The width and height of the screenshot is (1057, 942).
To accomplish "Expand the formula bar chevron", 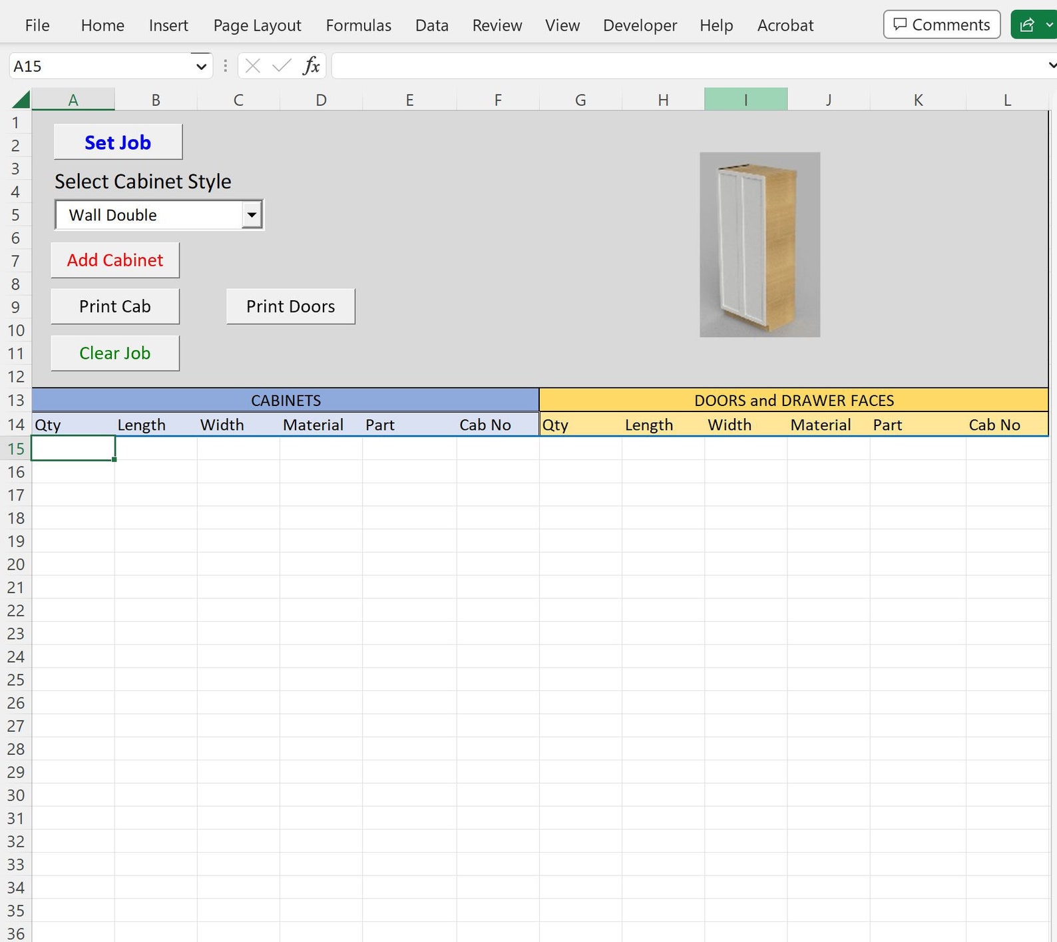I will 1052,65.
